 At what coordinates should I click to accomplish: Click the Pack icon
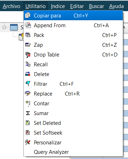tap(28, 35)
